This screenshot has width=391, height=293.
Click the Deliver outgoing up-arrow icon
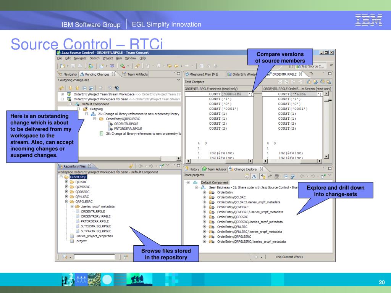click(77, 88)
